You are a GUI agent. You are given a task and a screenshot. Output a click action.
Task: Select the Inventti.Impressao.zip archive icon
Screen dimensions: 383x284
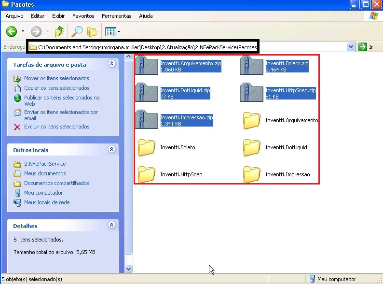click(147, 120)
